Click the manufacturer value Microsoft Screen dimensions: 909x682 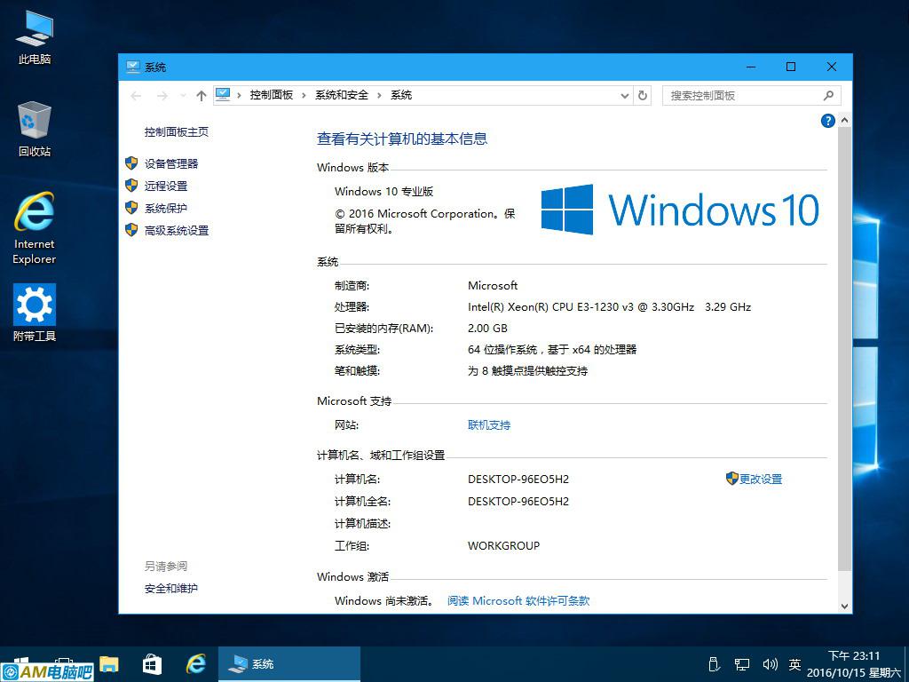pyautogui.click(x=493, y=285)
